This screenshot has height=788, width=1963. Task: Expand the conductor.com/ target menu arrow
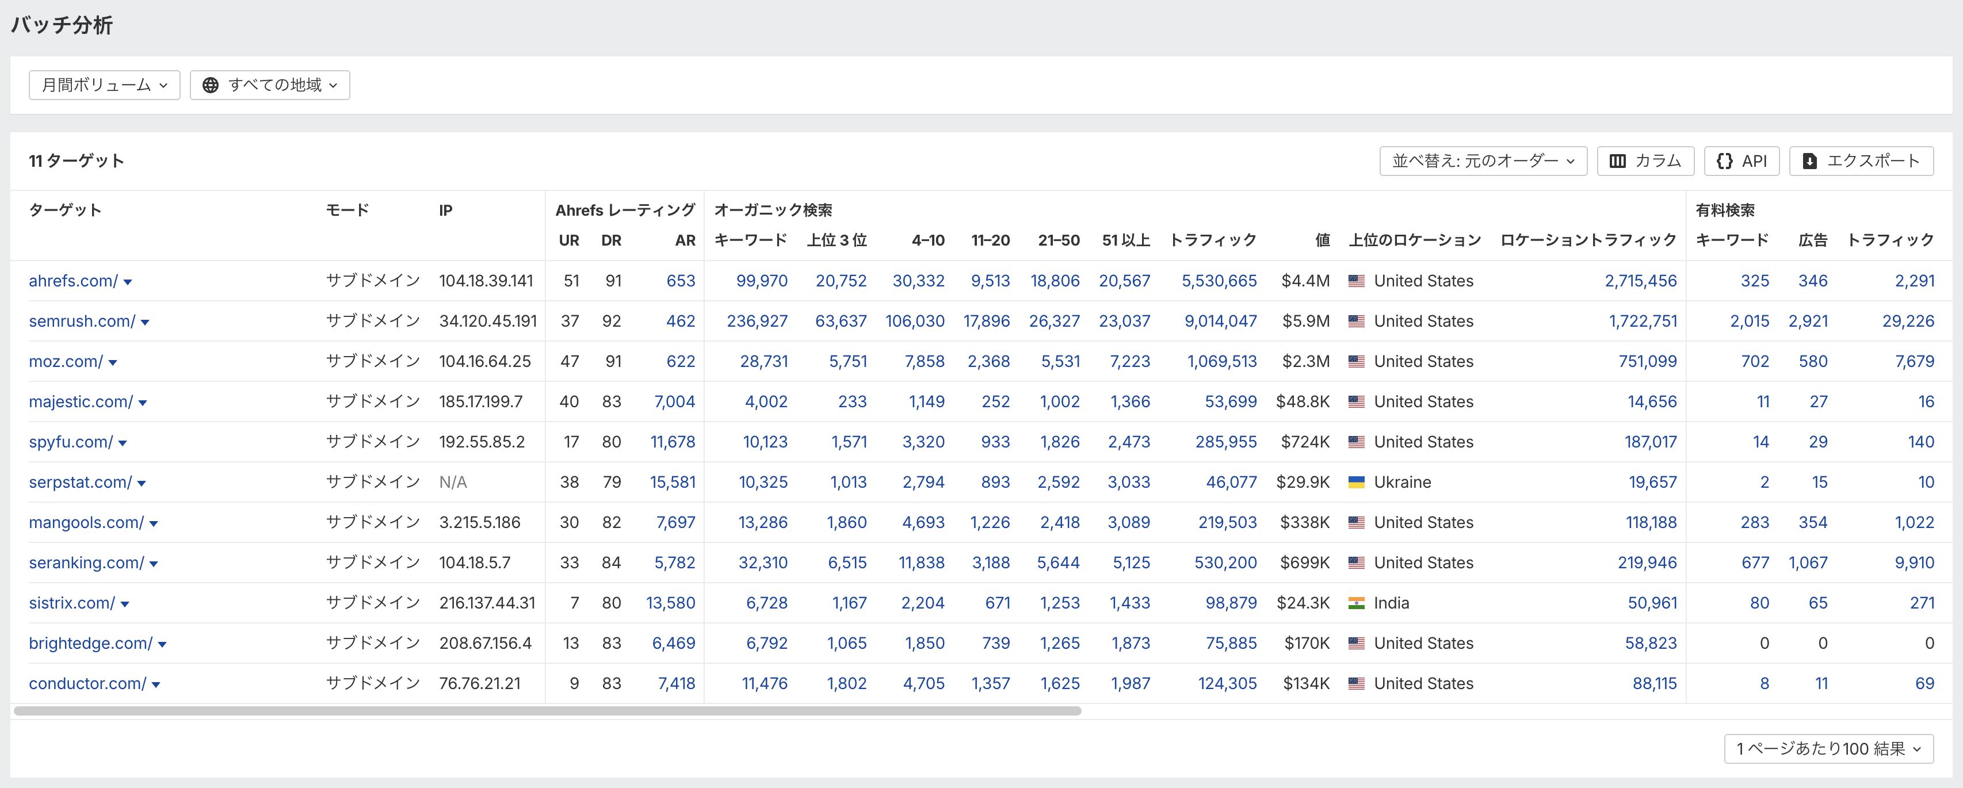click(156, 684)
